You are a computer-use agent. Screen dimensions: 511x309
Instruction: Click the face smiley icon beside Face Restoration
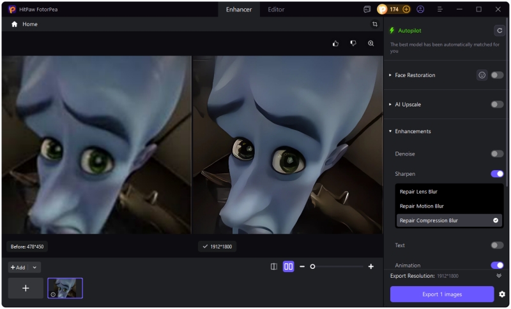pyautogui.click(x=482, y=75)
